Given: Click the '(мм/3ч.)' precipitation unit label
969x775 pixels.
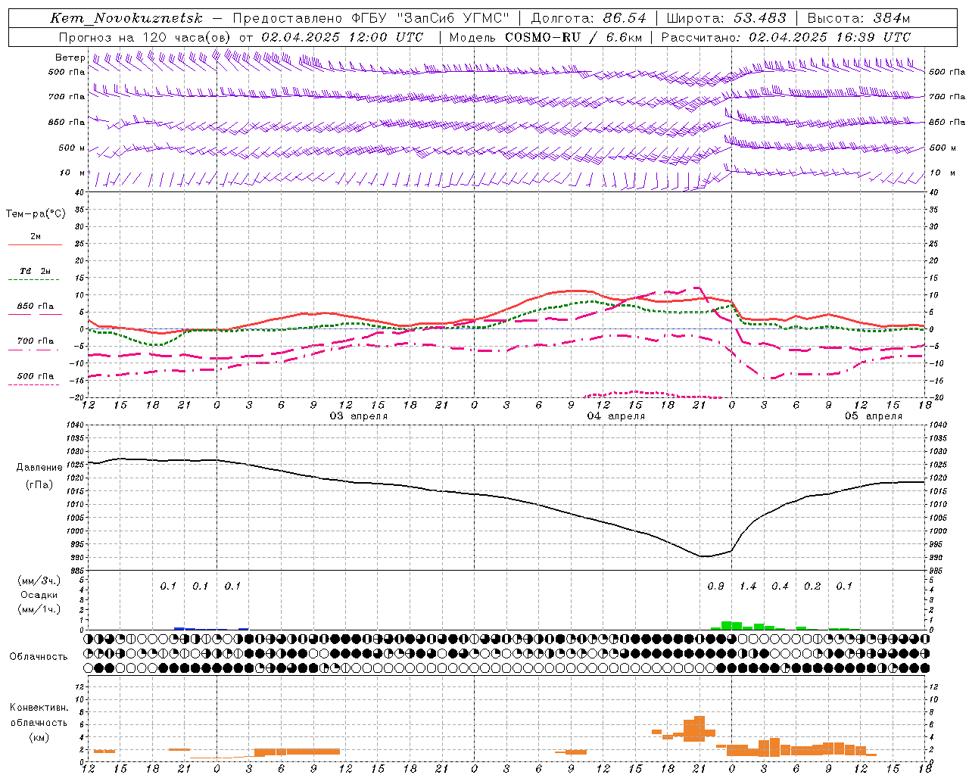Looking at the screenshot, I should [39, 580].
